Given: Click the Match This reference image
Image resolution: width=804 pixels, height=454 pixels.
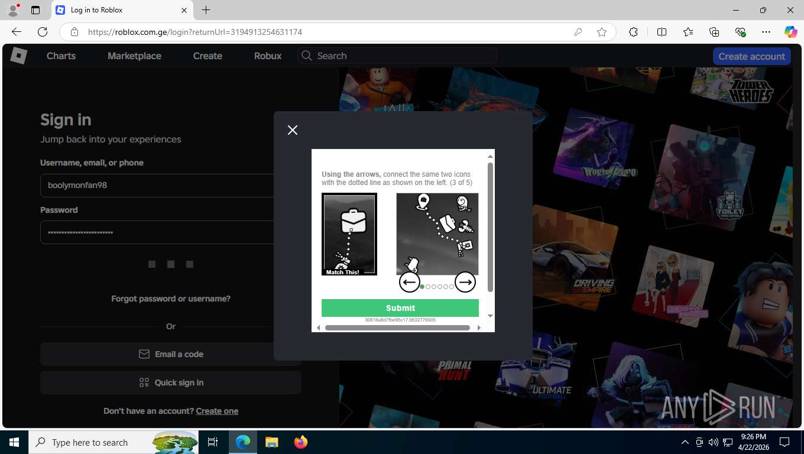Looking at the screenshot, I should 349,234.
